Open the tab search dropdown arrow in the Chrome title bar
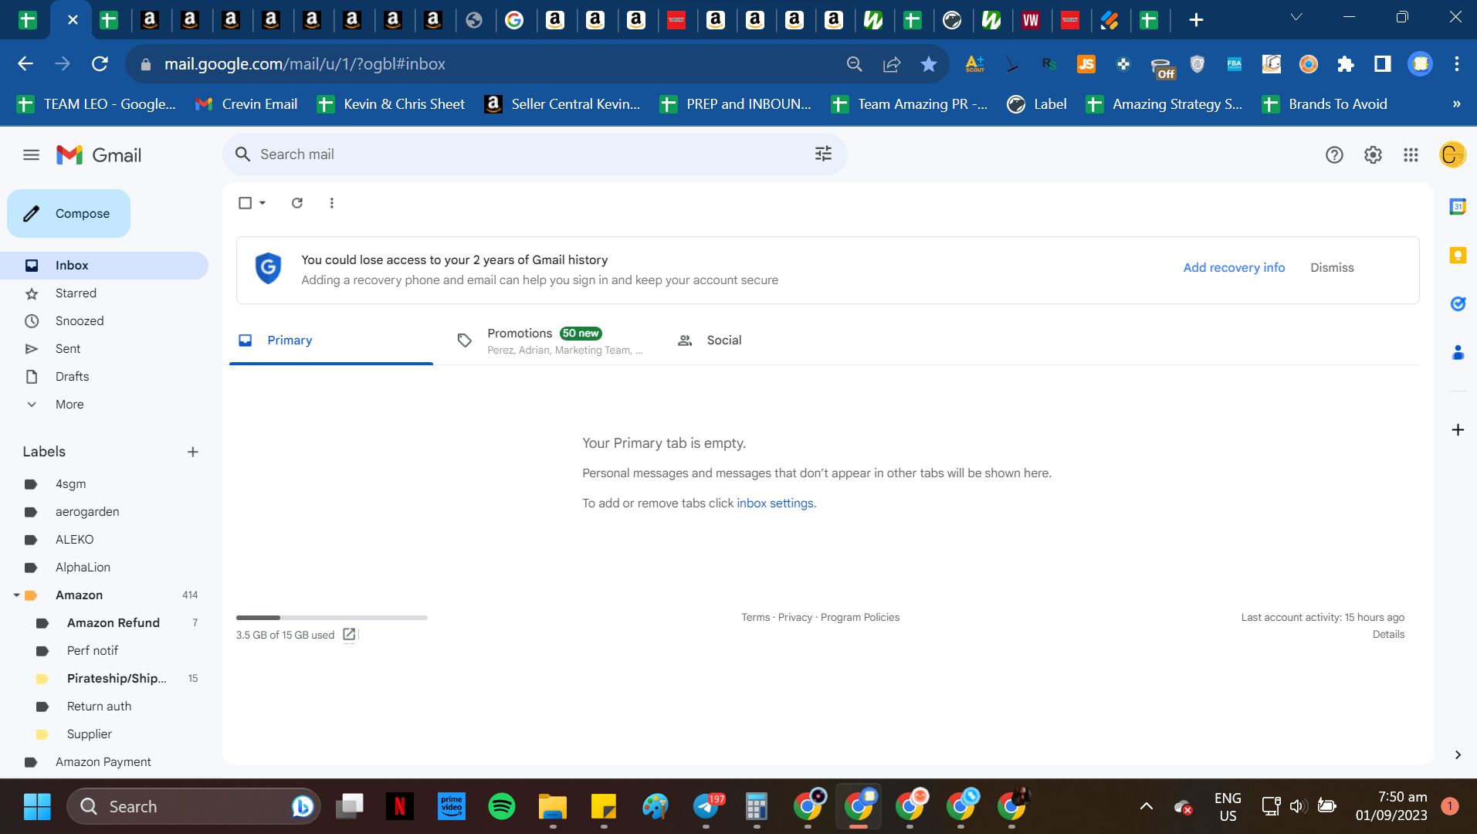The height and width of the screenshot is (834, 1477). pyautogui.click(x=1296, y=17)
